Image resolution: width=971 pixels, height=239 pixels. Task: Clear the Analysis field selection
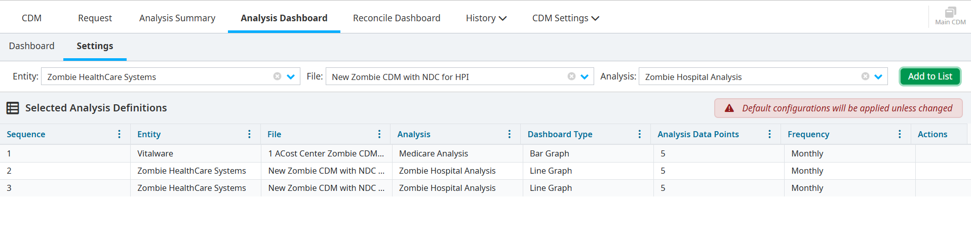865,76
